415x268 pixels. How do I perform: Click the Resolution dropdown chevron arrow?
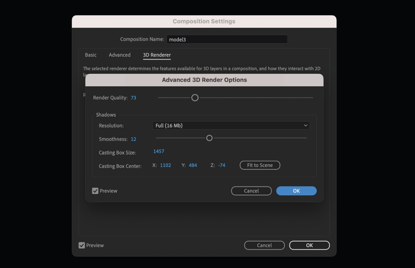[306, 125]
